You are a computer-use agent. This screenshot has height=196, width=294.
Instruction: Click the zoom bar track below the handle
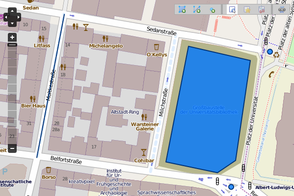12,96
